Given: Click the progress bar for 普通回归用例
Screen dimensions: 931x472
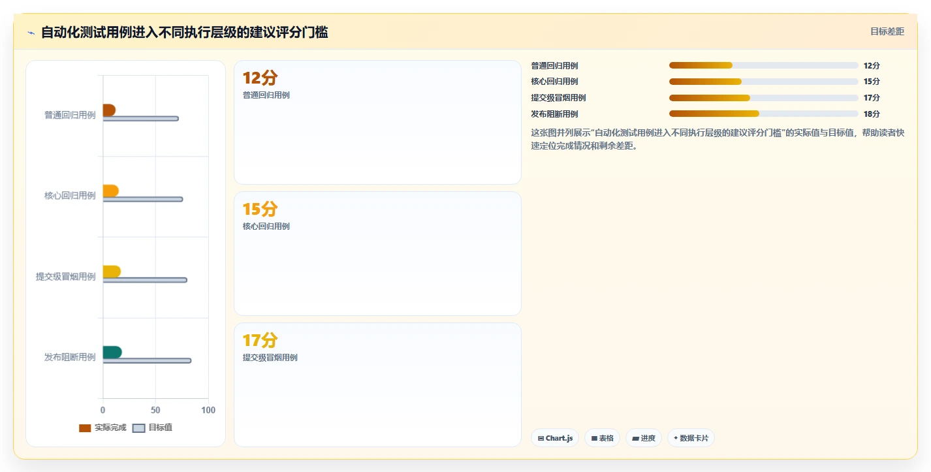Looking at the screenshot, I should click(x=763, y=65).
